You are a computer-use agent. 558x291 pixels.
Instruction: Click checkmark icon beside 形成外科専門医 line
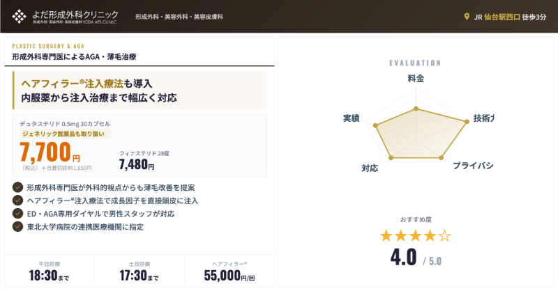point(17,187)
